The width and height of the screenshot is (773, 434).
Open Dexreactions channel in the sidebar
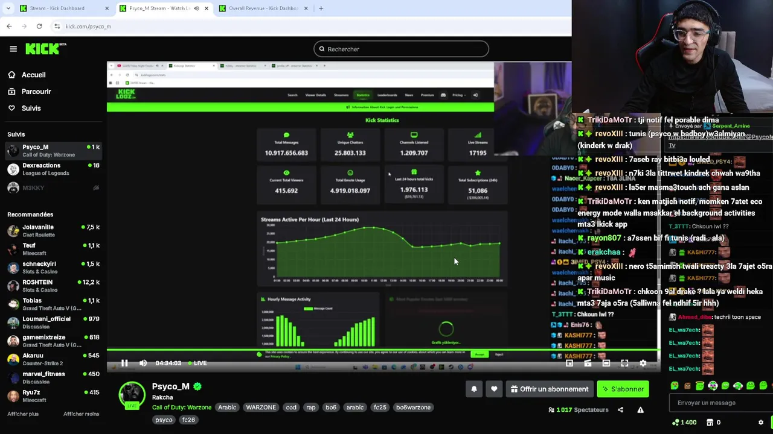click(53, 169)
